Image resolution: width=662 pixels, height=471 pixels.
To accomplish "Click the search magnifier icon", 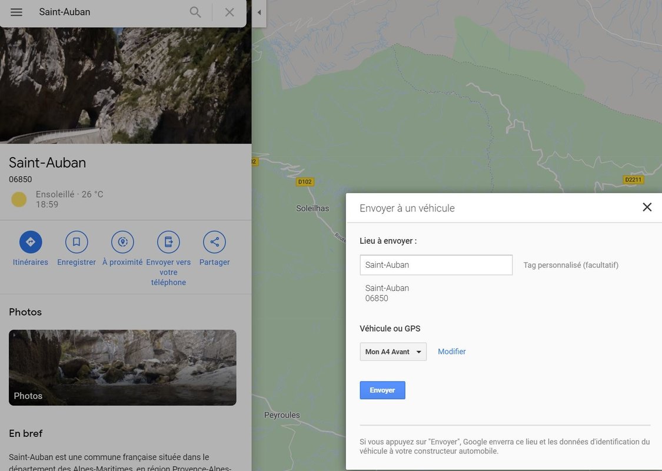I will point(195,12).
